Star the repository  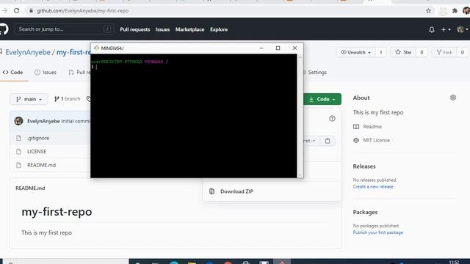pos(403,52)
